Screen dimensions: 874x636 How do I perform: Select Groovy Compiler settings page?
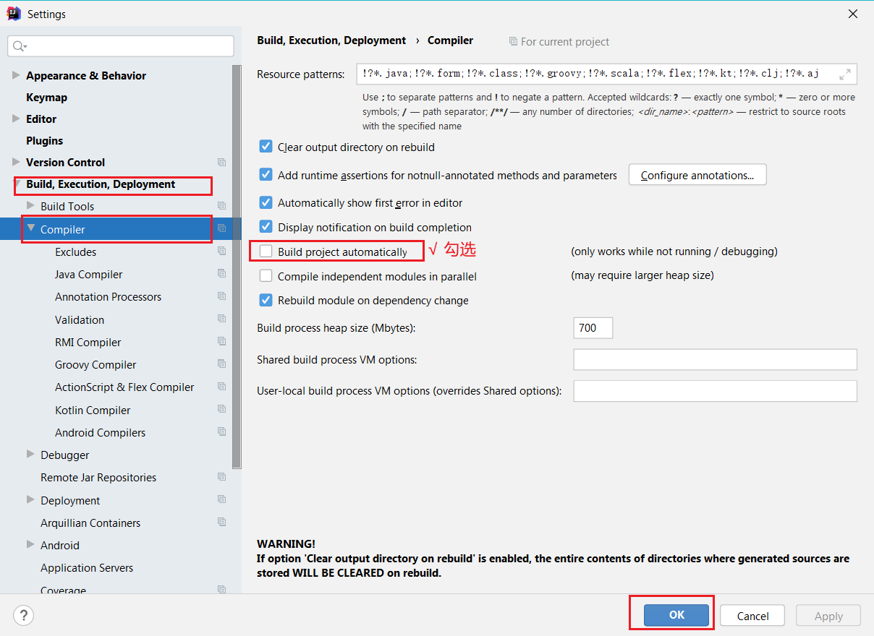(x=96, y=364)
